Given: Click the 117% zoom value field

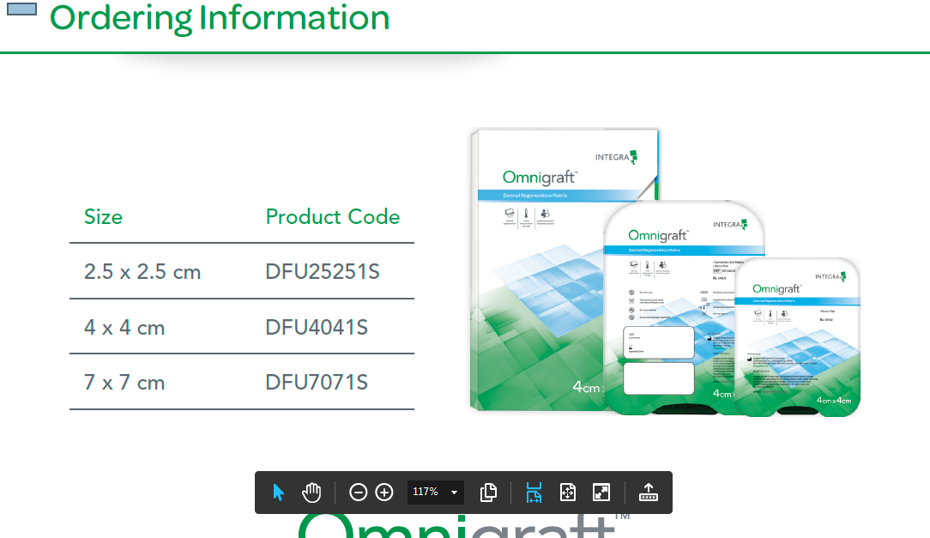Looking at the screenshot, I should (x=426, y=493).
